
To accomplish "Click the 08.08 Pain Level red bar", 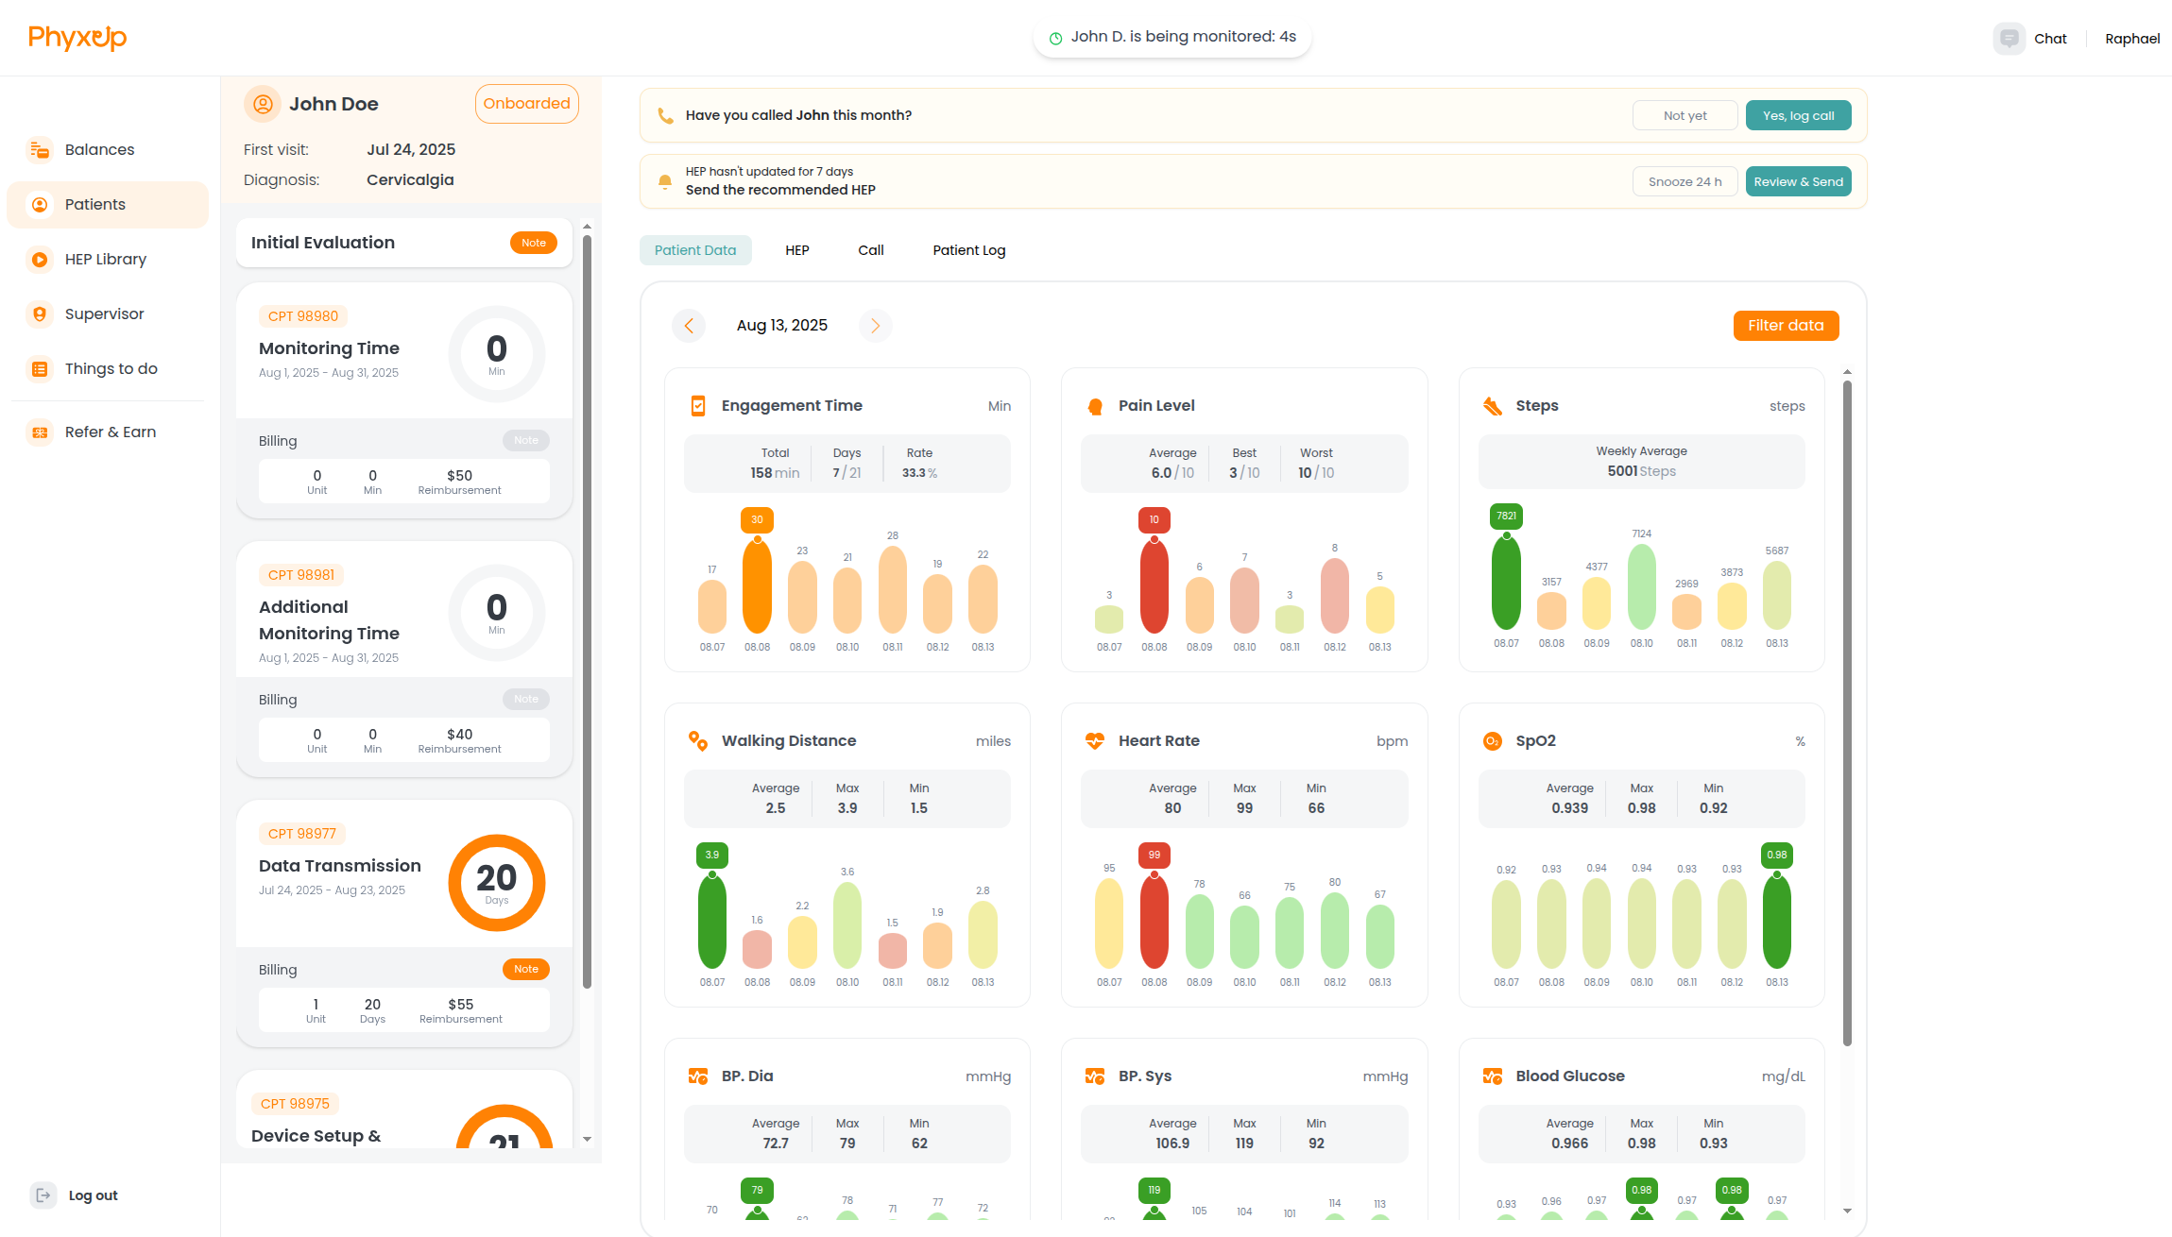I will 1154,585.
